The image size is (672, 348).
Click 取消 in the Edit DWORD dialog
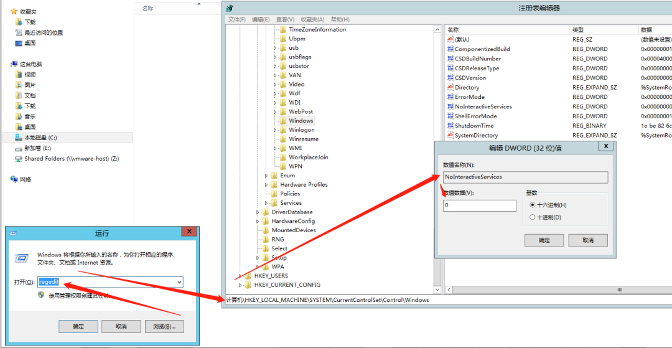(x=588, y=240)
